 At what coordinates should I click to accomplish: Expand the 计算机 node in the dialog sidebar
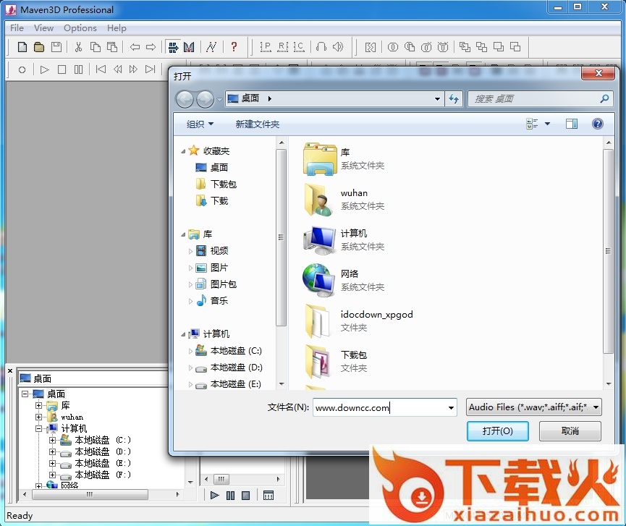185,334
